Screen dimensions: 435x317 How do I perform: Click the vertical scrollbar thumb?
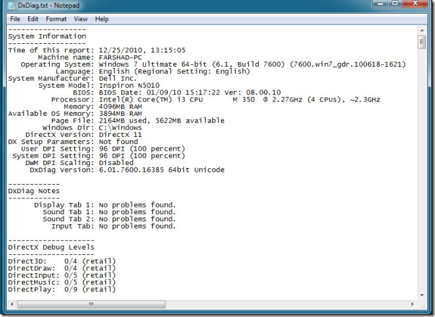422,42
